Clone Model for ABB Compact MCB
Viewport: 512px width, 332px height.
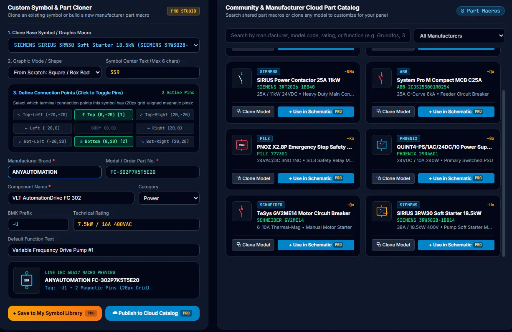tap(393, 112)
